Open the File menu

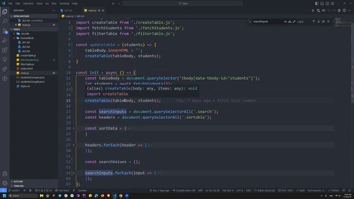click(x=11, y=4)
